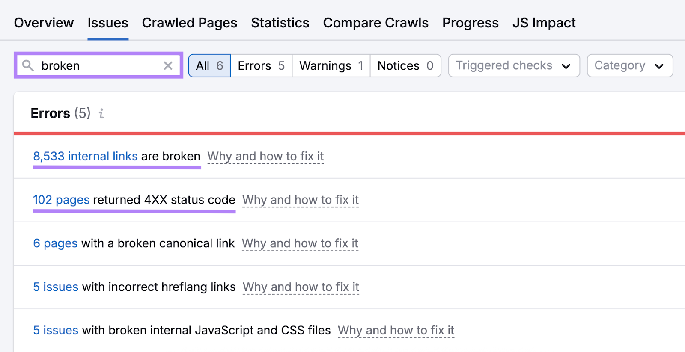Select the All issues filter
Image resolution: width=685 pixels, height=352 pixels.
click(x=209, y=65)
